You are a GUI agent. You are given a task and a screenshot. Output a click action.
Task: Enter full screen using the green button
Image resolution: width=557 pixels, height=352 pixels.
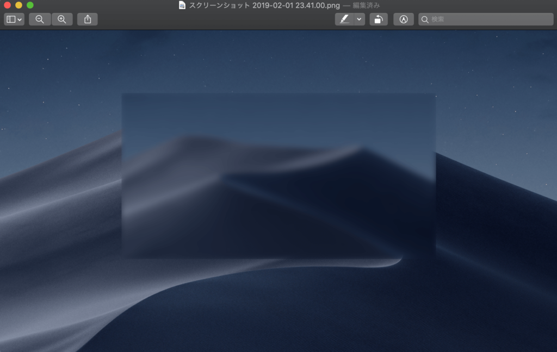coord(30,5)
